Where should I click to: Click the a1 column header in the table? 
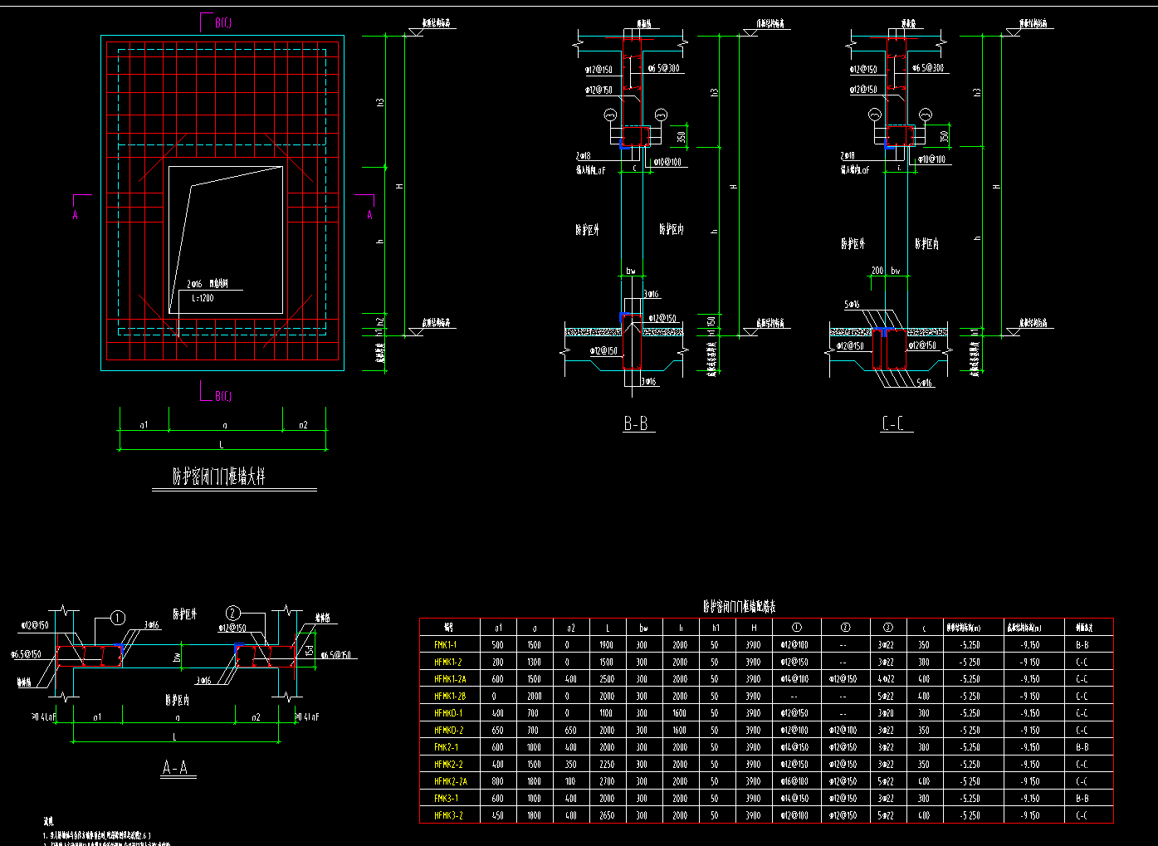click(x=498, y=628)
